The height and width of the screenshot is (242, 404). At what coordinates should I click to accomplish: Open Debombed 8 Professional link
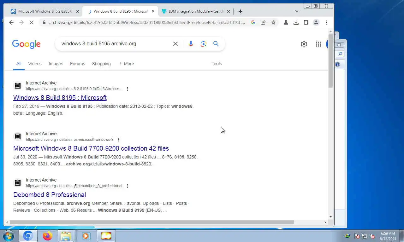[x=50, y=195]
